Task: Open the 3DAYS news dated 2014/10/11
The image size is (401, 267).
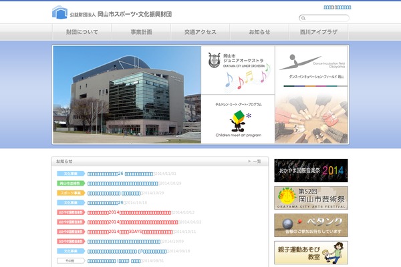Action: click(130, 232)
